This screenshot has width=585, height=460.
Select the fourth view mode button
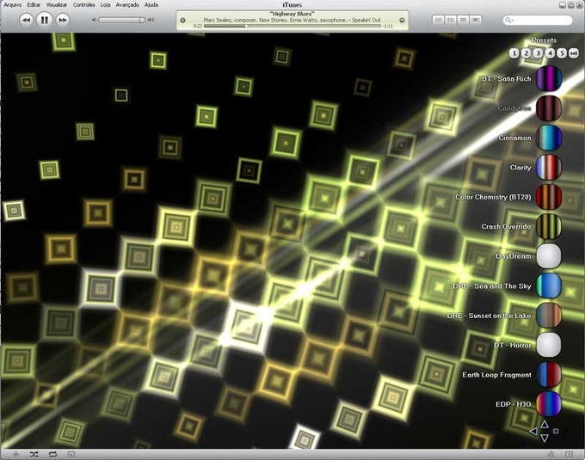point(475,20)
